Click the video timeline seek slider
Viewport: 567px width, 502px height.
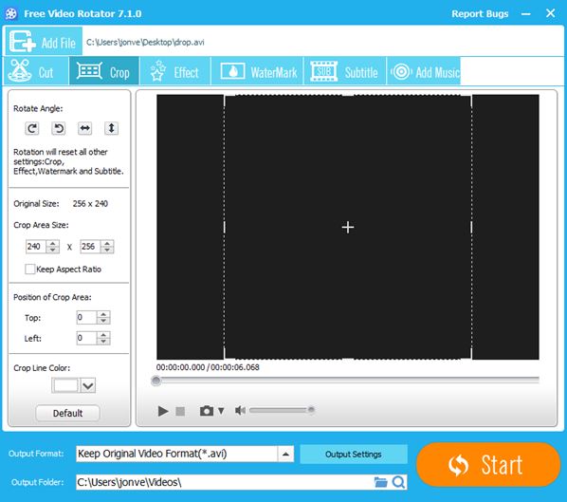(x=347, y=380)
